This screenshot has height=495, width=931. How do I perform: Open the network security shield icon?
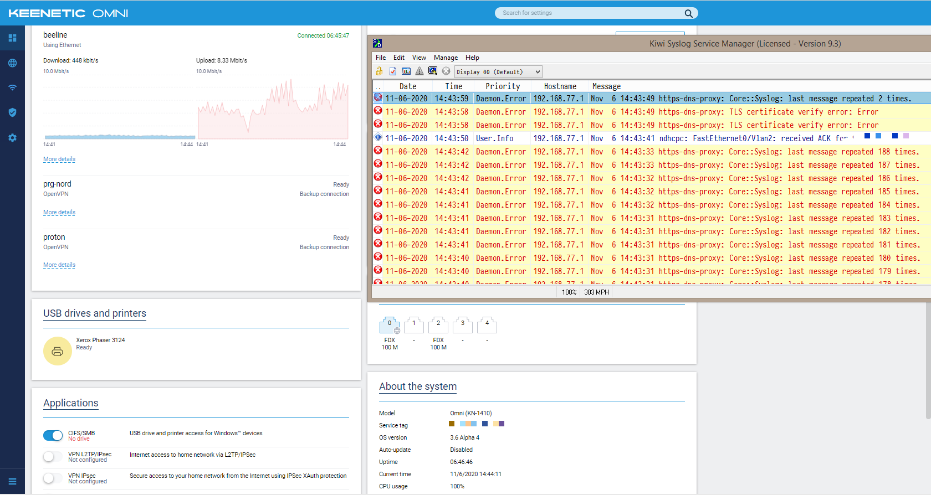click(12, 112)
